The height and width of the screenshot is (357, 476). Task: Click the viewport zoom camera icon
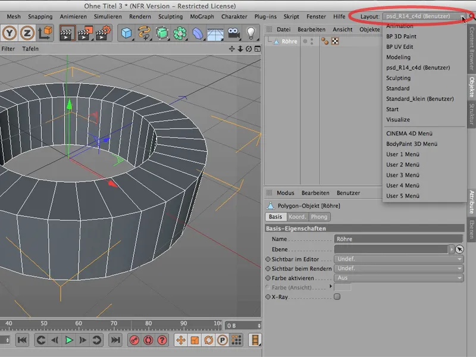240,49
